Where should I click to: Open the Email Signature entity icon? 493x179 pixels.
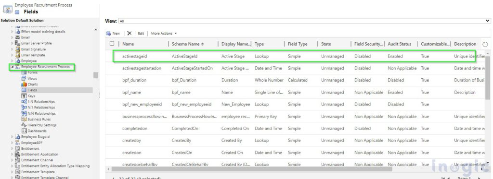18,49
